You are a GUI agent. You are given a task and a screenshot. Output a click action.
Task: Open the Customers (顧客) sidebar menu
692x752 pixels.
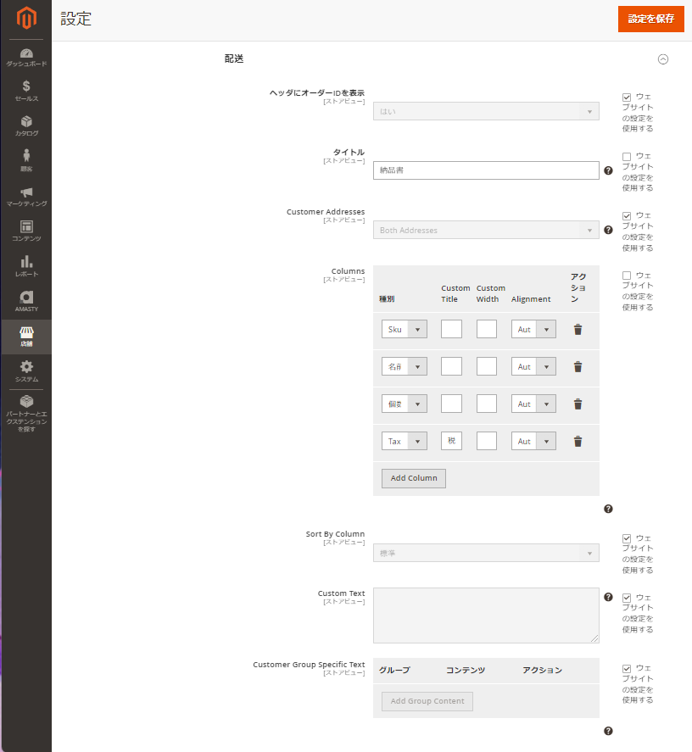coord(26,161)
